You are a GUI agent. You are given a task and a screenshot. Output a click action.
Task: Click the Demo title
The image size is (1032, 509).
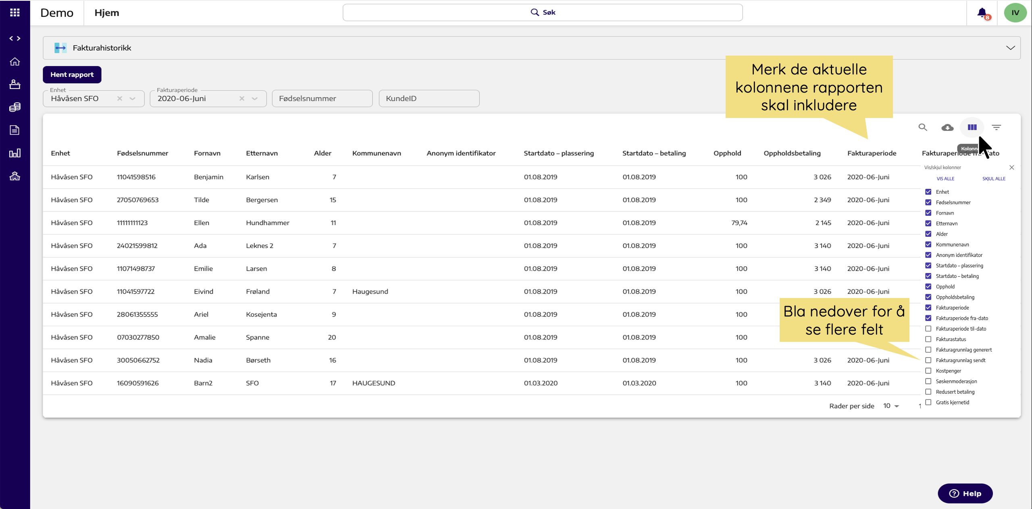pos(57,13)
